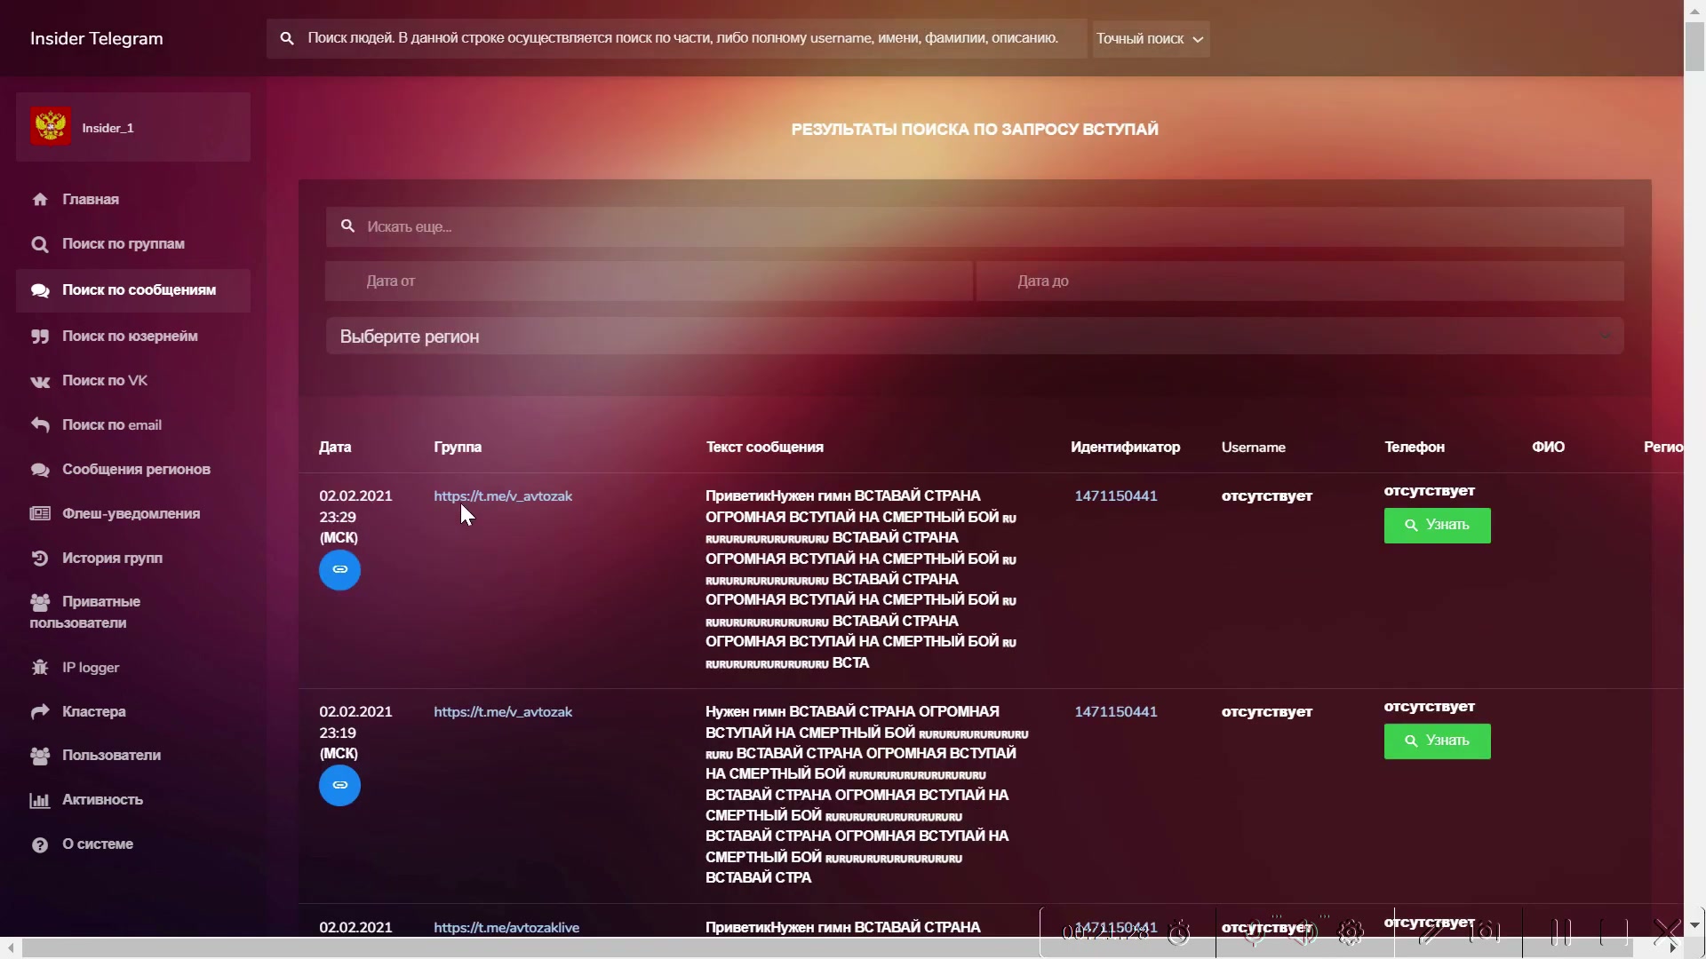The image size is (1706, 959).
Task: Click ID 1471150441 in the 23:19 row
Action: (x=1116, y=712)
